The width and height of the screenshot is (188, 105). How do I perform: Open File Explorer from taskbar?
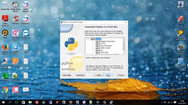[x=30, y=102]
